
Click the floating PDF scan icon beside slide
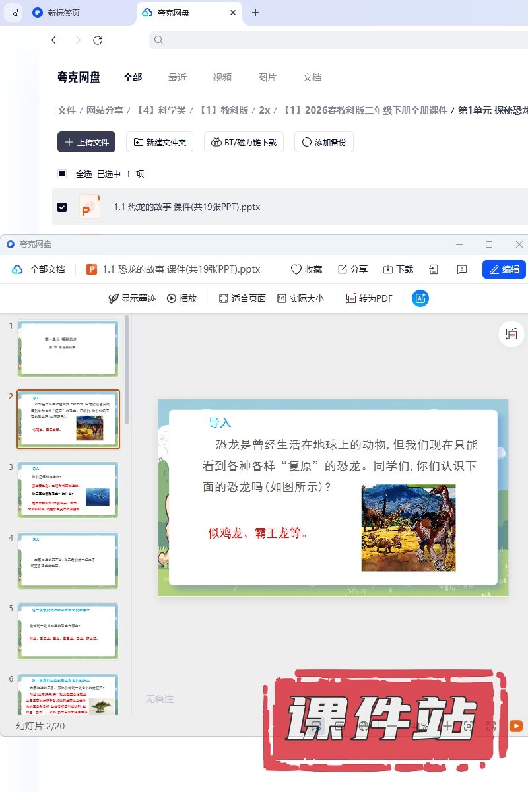[511, 335]
